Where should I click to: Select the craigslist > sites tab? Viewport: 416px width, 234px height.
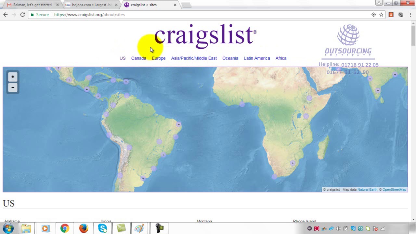149,5
